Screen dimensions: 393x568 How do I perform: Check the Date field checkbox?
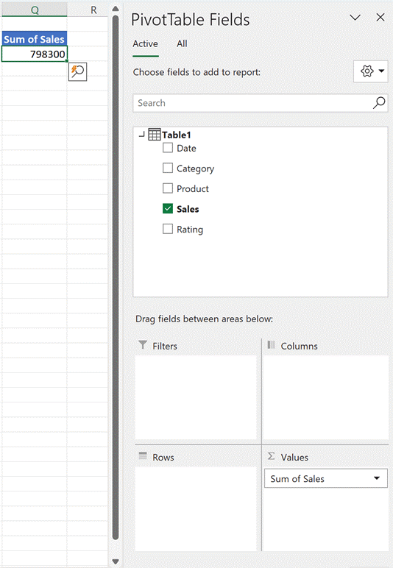(168, 148)
